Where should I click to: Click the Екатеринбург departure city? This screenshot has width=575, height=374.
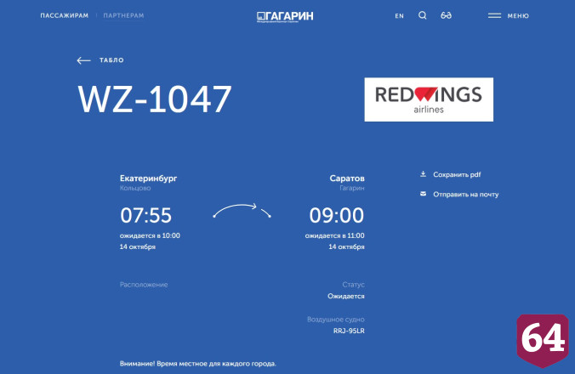tap(148, 178)
